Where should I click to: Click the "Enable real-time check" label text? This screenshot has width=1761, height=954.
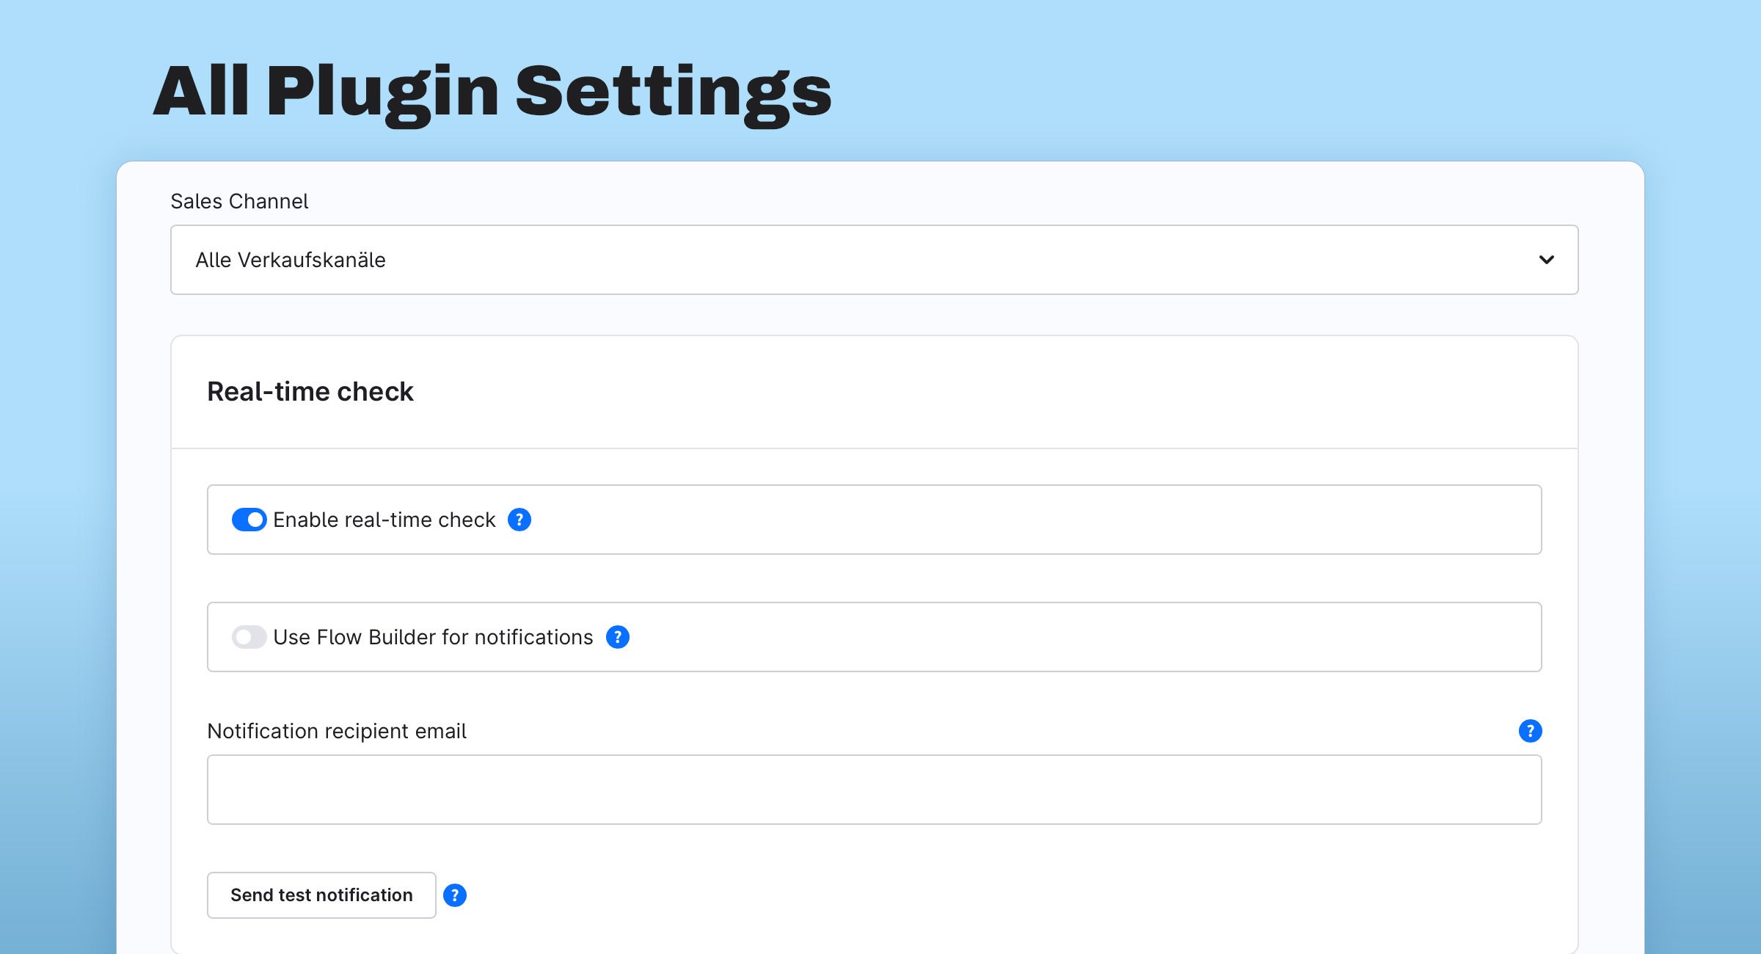tap(384, 520)
